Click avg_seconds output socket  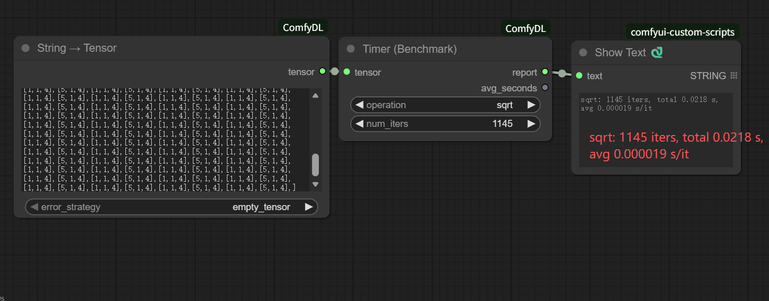pos(545,88)
